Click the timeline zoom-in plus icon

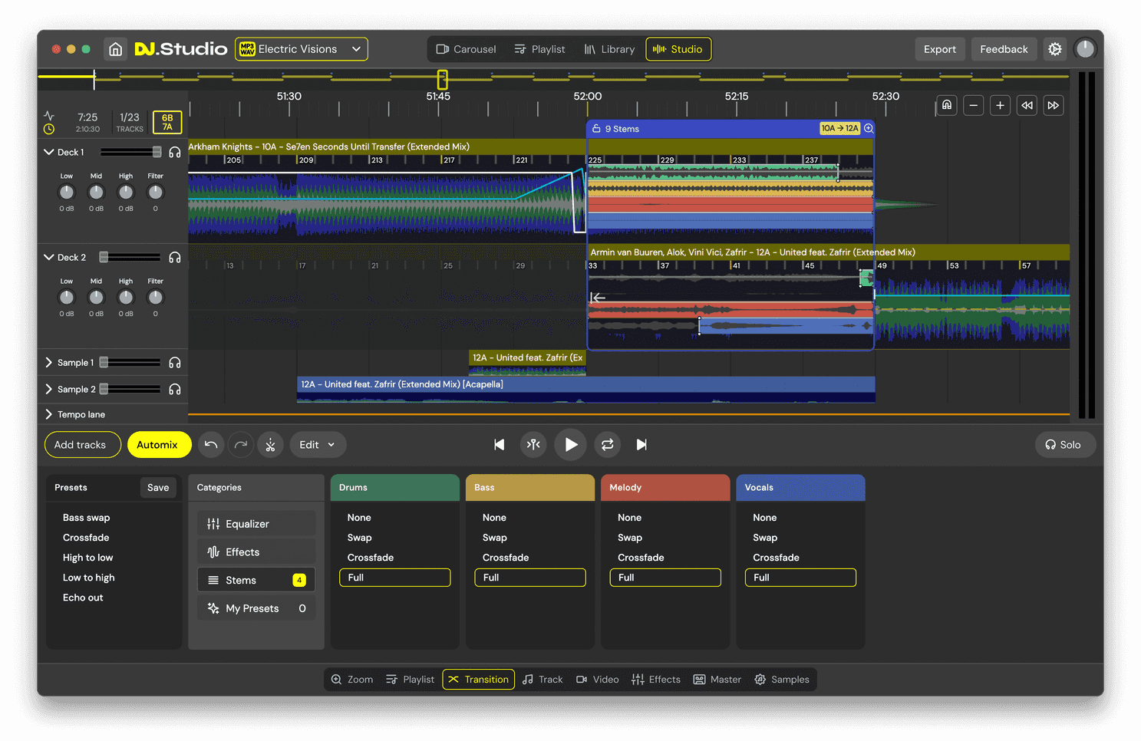[x=1000, y=106]
